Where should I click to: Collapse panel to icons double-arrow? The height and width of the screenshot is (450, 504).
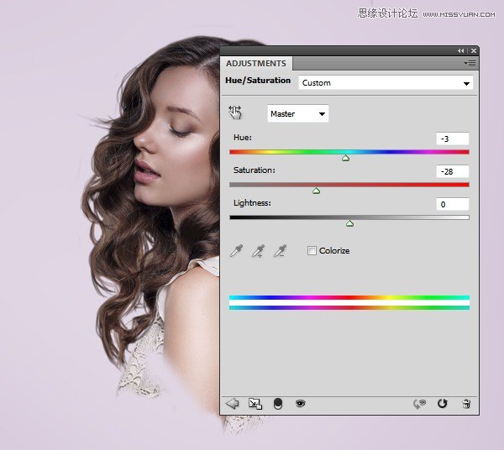pos(461,50)
